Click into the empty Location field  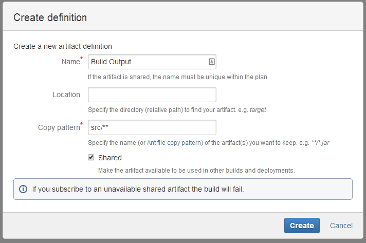point(152,95)
